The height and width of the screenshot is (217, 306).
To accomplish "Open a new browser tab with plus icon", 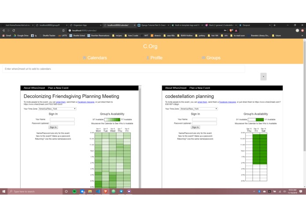I will tap(274, 25).
